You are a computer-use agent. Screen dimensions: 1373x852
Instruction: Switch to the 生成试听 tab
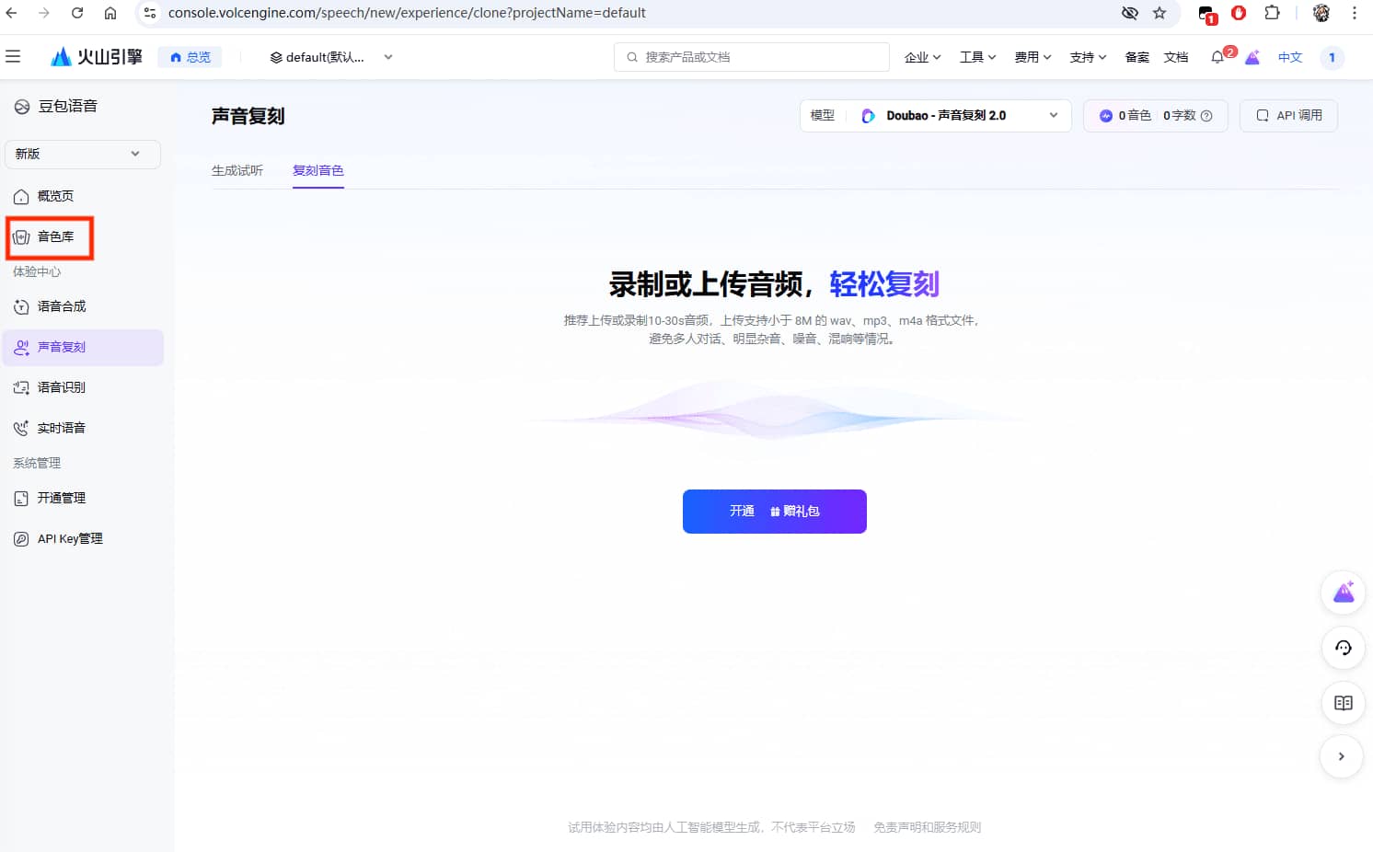tap(237, 170)
